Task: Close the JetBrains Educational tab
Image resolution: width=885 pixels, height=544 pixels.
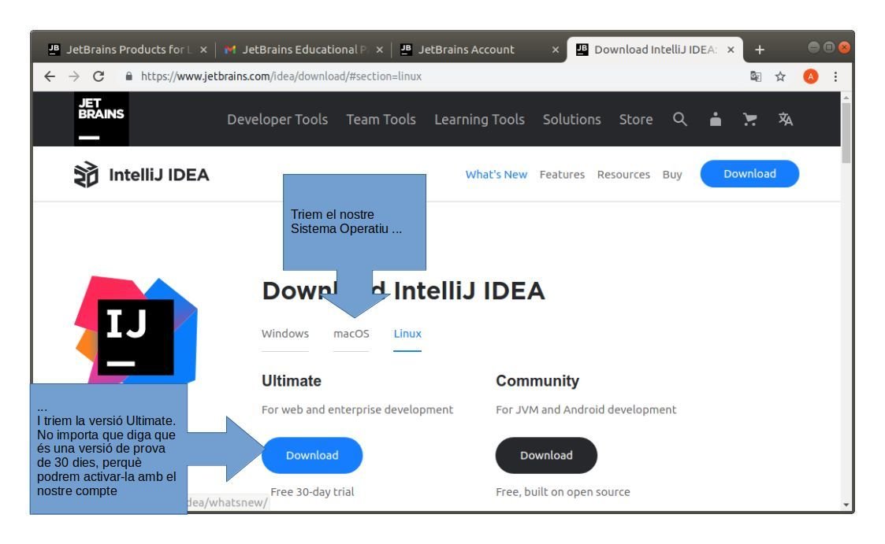Action: coord(379,50)
